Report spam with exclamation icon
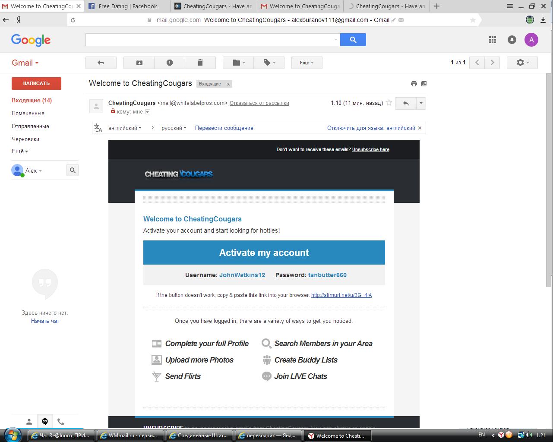This screenshot has width=553, height=442. point(170,63)
